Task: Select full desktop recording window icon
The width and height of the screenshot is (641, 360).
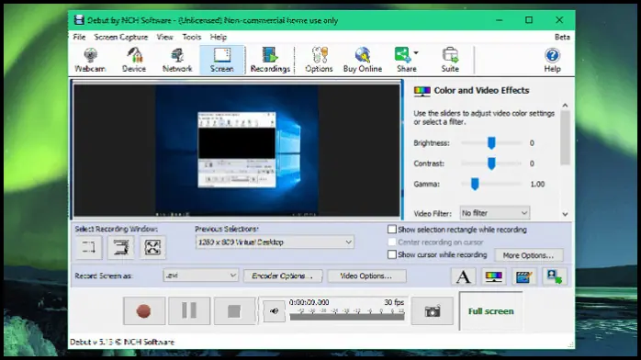Action: coord(152,247)
